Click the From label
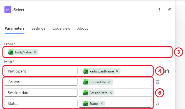This screenshot has width=185, height=109. [9, 44]
